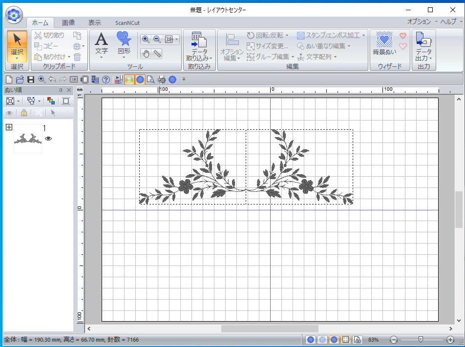Open the データ取り込み dropdown
The image size is (465, 347).
pyautogui.click(x=199, y=55)
